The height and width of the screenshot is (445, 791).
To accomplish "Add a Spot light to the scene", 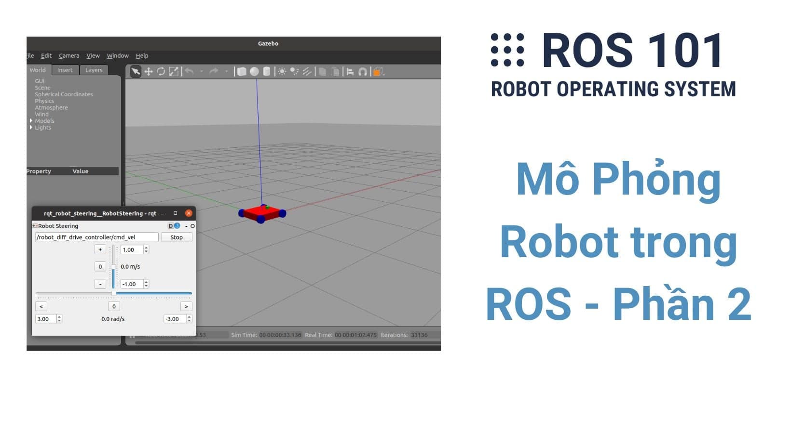I will [x=294, y=71].
